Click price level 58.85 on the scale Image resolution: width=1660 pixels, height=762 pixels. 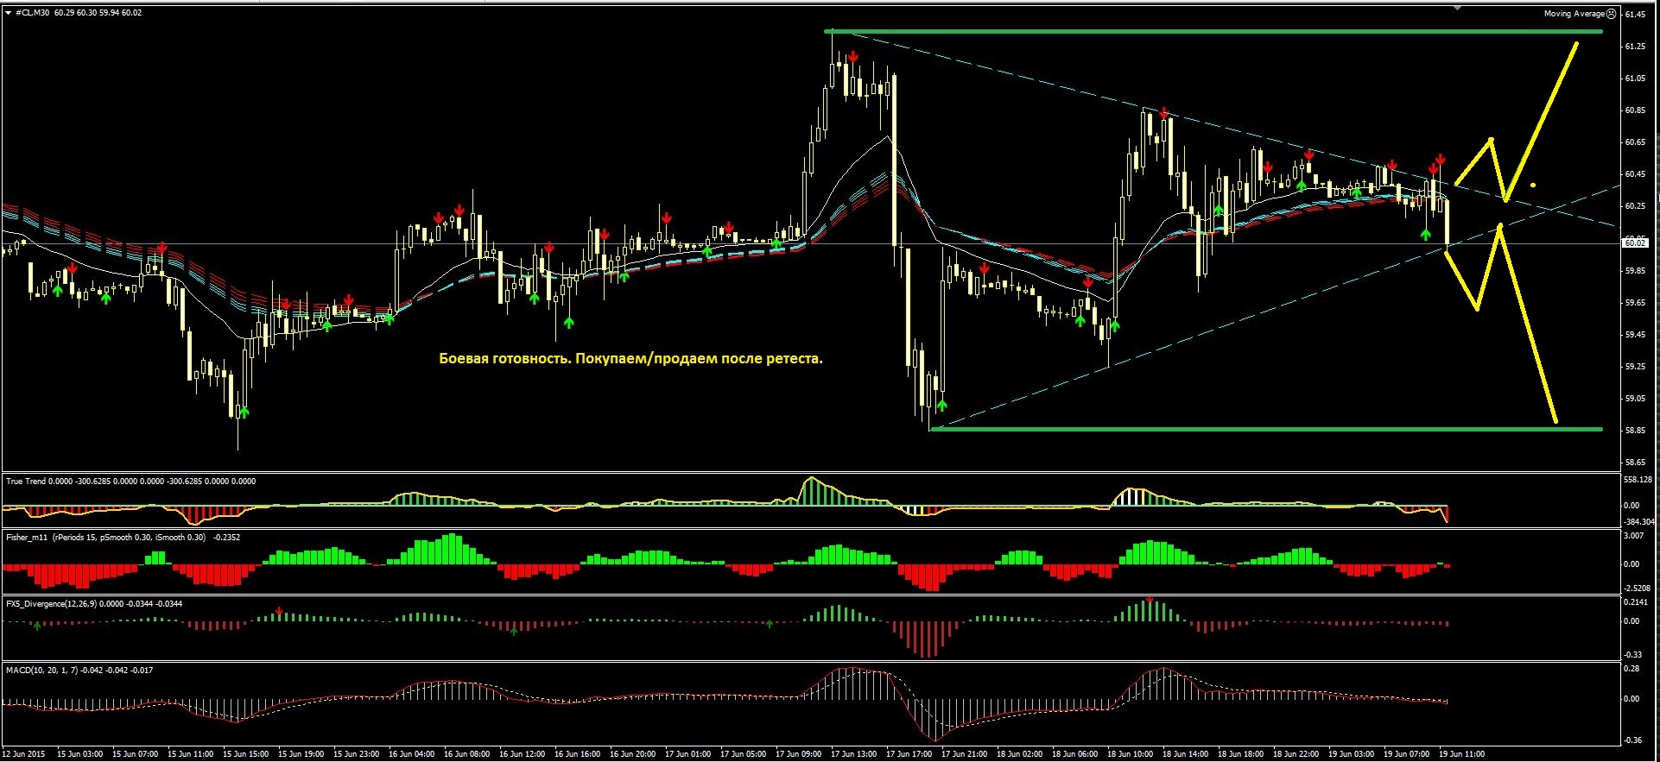pyautogui.click(x=1635, y=431)
